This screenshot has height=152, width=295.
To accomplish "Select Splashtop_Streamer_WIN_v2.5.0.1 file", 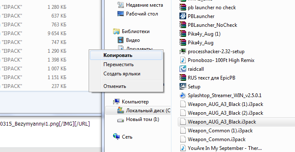I will pyautogui.click(x=225, y=95).
